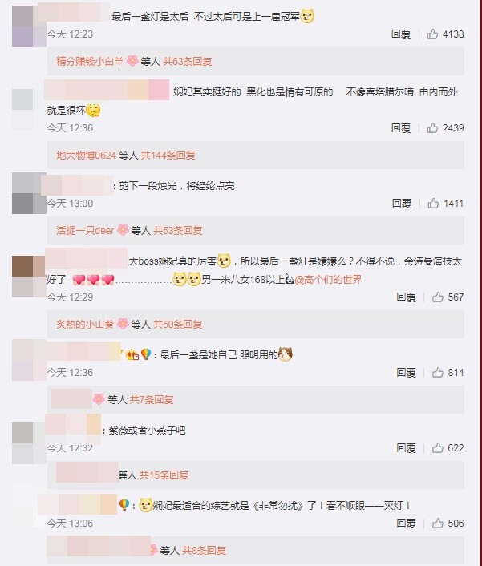Screen dimensions: 482x566
Task: Expand the 共144条回复 replies
Action: coord(168,156)
